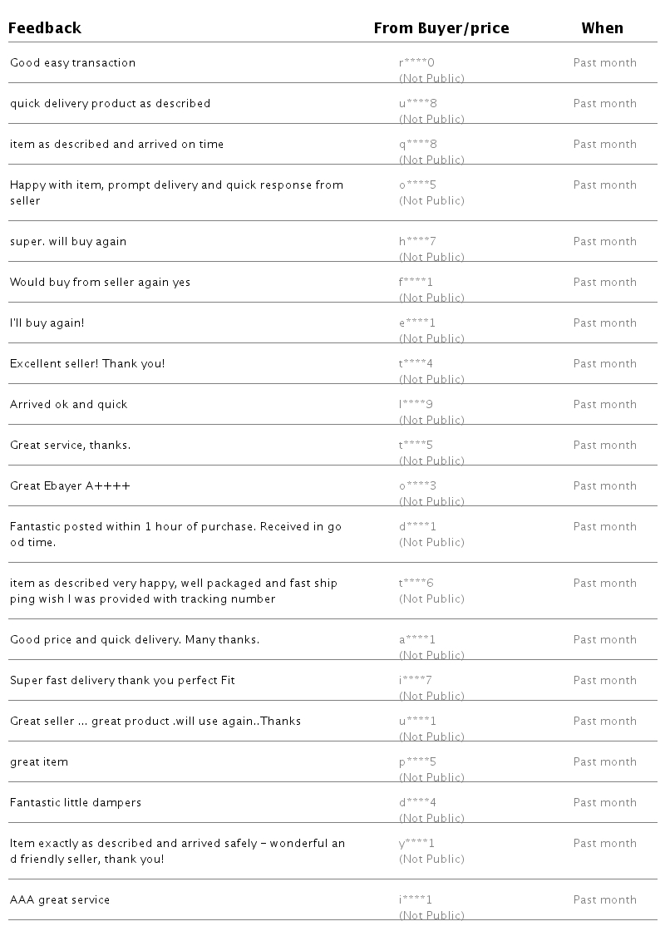Click 'Fantastic little dampers' feedback comment
This screenshot has height=936, width=665.
[76, 802]
